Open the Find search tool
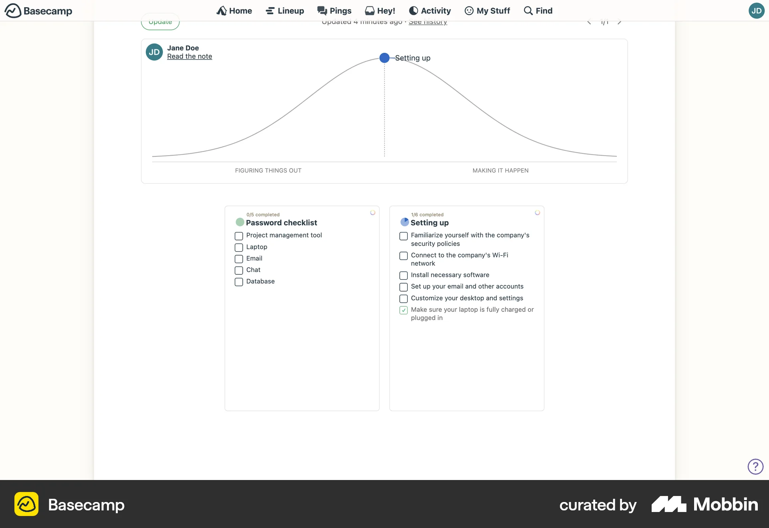Screen dimensions: 769x528 (x=538, y=11)
